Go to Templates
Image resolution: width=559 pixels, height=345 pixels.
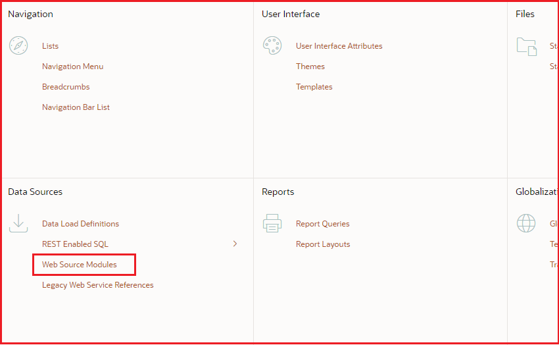pyautogui.click(x=314, y=87)
